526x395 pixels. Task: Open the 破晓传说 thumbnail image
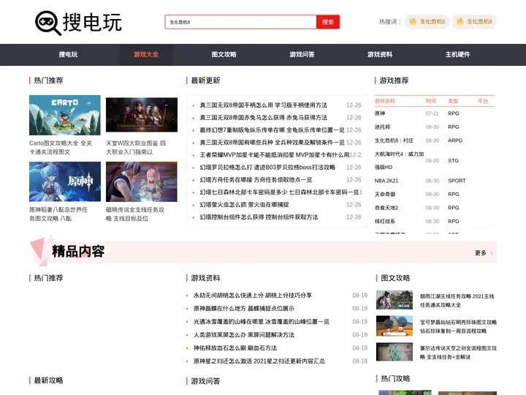coord(142,181)
